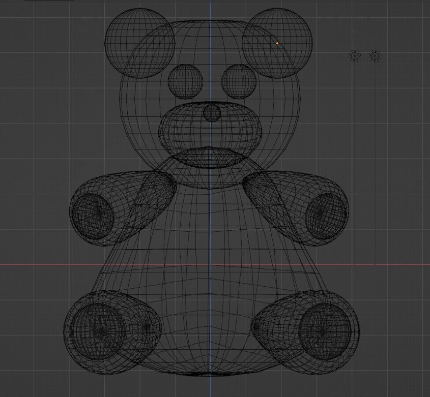Select the right-side leg mesh
Viewport: 430px width, 397px height.
tap(305, 332)
